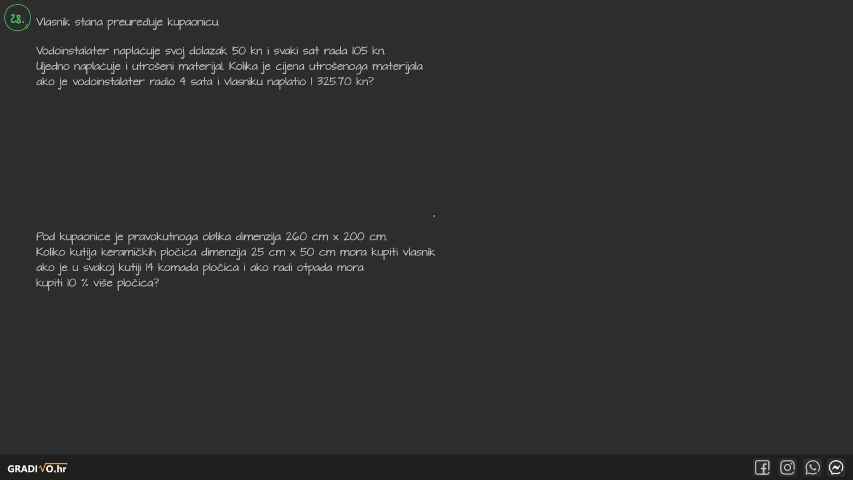Click the small white dot marker mid-screen
Image resolution: width=853 pixels, height=480 pixels.
pos(434,216)
